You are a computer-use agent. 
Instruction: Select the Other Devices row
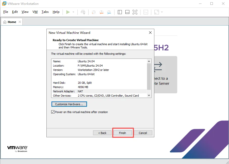pyautogui.click(x=99, y=96)
